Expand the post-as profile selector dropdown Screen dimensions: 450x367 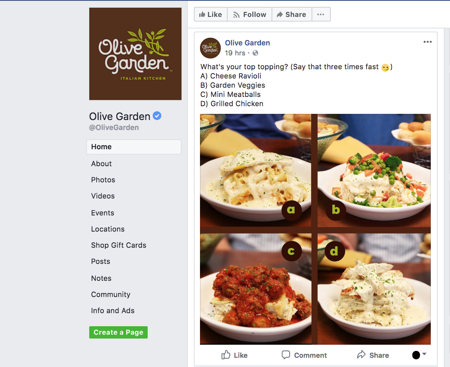[419, 355]
